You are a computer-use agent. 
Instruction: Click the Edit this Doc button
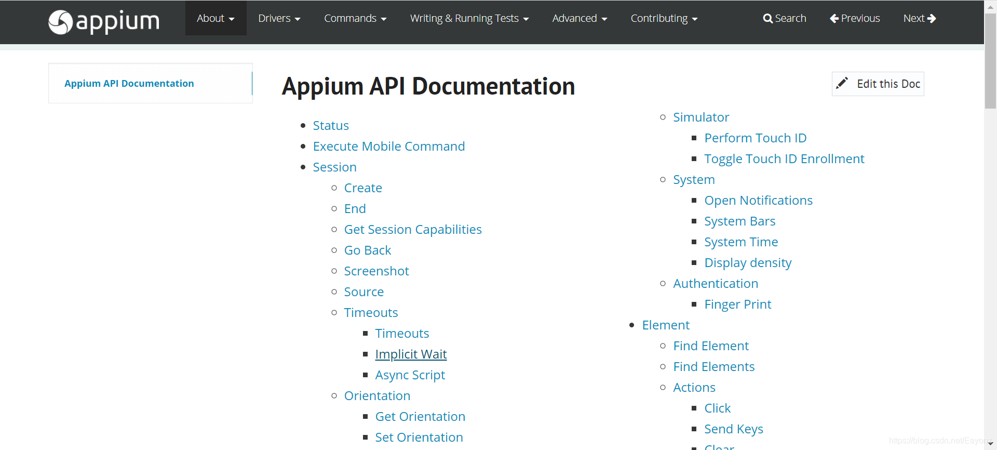click(878, 84)
